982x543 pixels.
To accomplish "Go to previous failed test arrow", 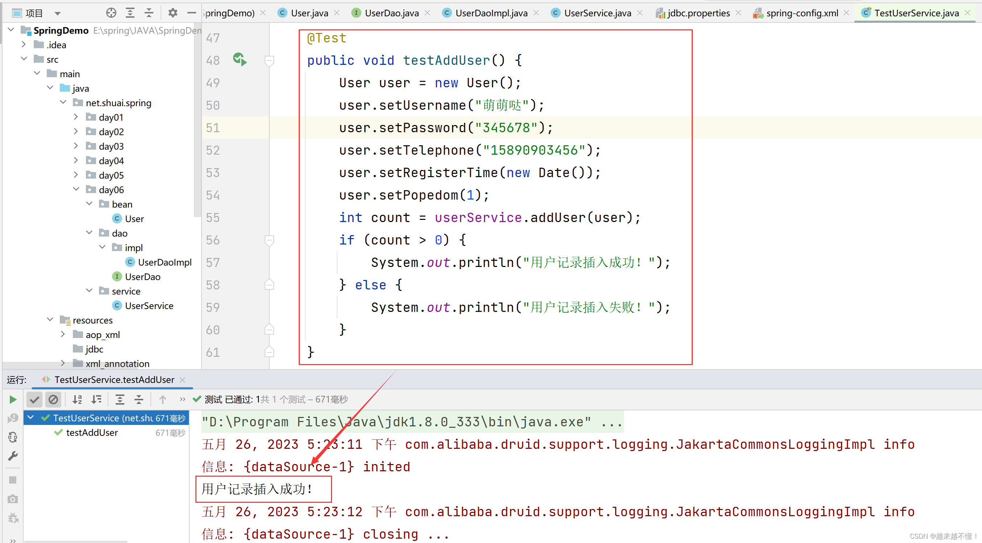I will [162, 399].
